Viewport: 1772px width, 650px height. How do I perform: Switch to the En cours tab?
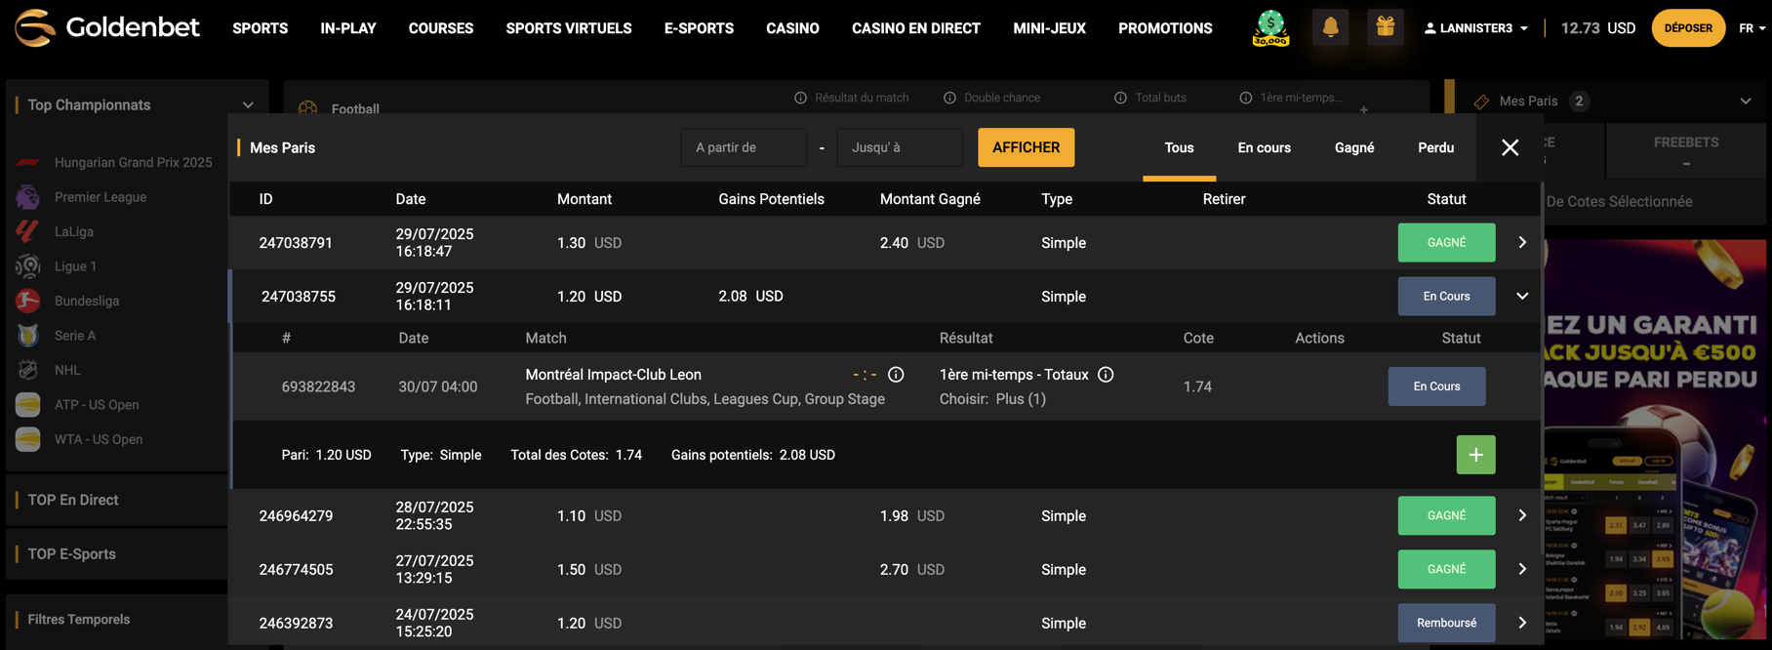click(x=1264, y=147)
